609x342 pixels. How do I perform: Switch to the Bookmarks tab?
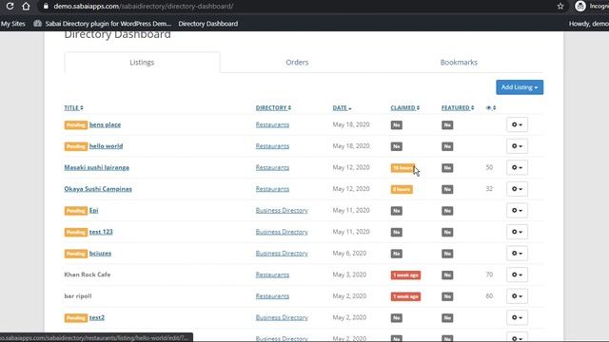pos(459,63)
